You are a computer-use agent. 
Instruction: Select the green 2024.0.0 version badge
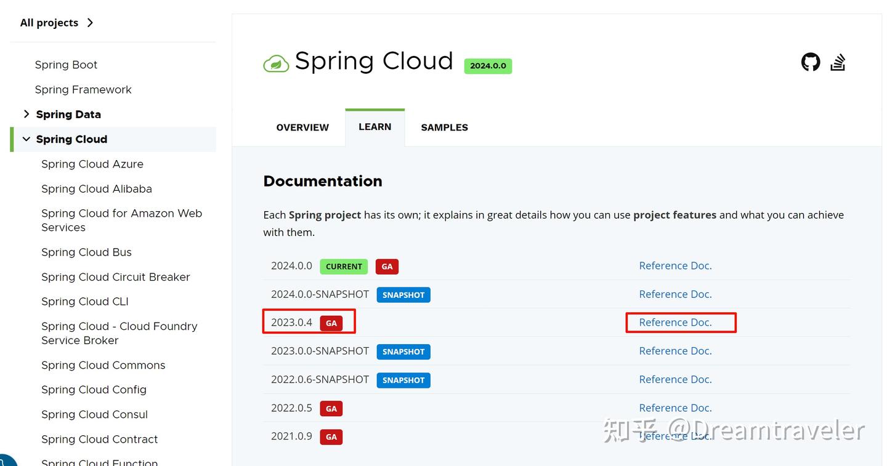pos(488,65)
